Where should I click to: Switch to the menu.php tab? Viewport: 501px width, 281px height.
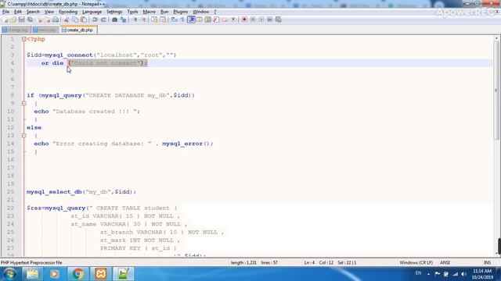click(x=45, y=30)
